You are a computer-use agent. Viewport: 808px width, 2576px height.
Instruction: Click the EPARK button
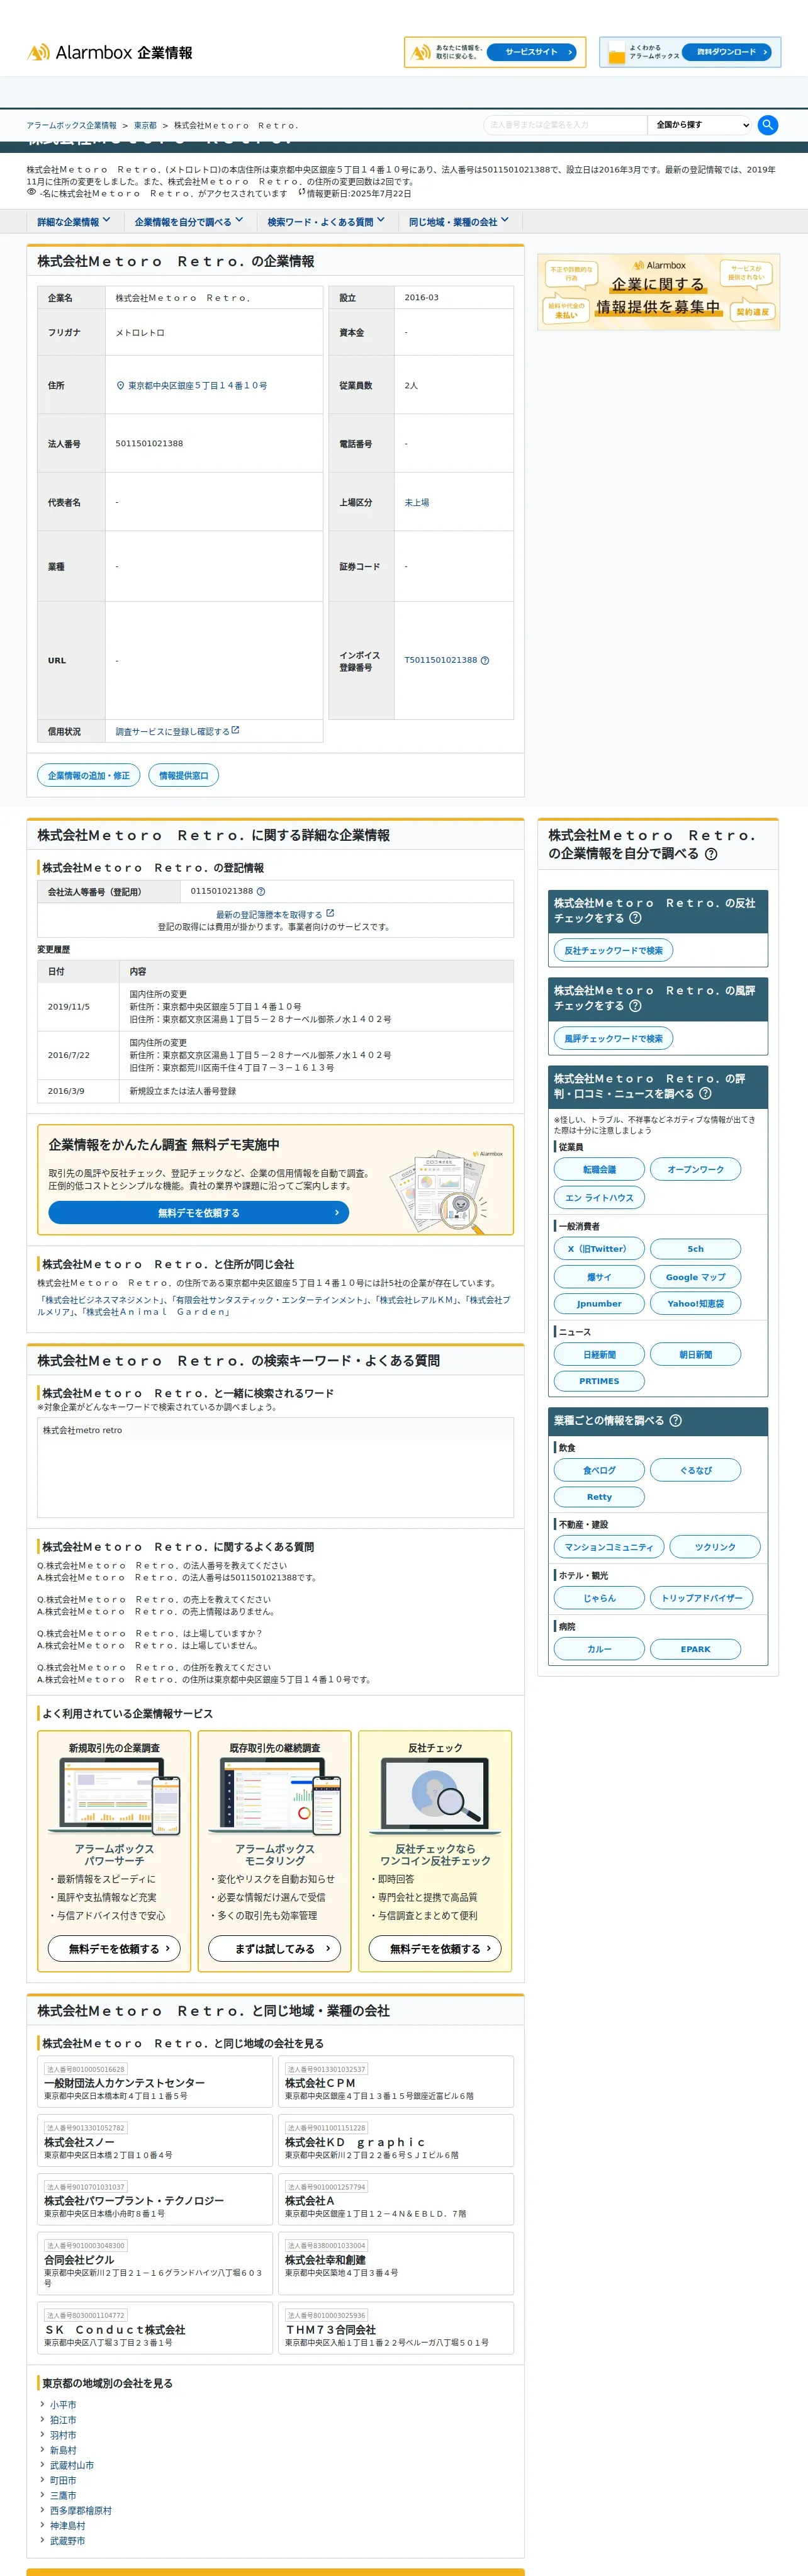(695, 1650)
